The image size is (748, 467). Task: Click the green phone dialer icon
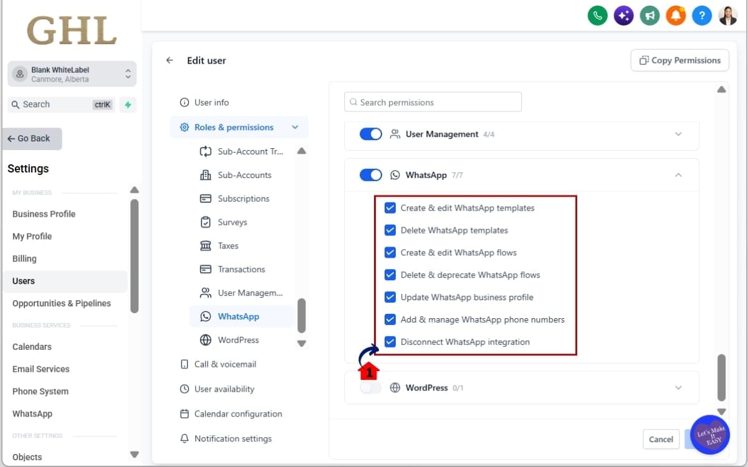tap(598, 16)
